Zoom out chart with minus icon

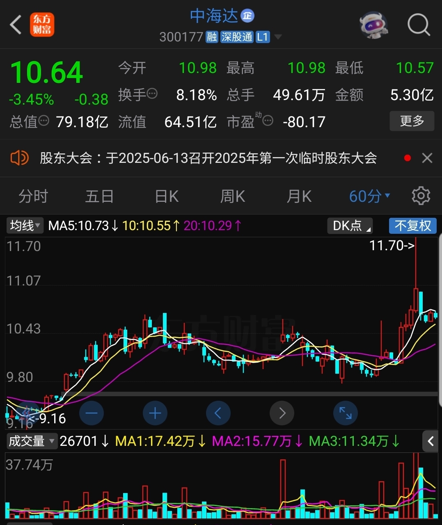92,413
